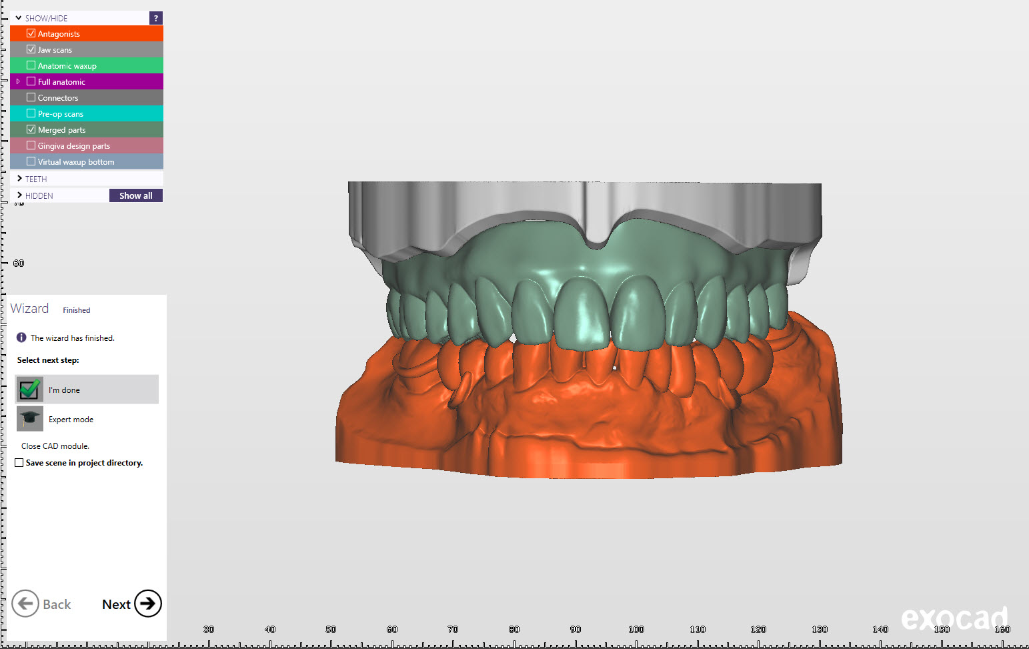Check Save scene in project directory
The height and width of the screenshot is (649, 1029).
tap(19, 462)
